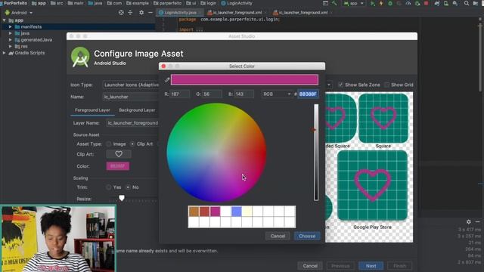This screenshot has width=484, height=272.
Task: Select No for Trim option
Action: pos(128,187)
